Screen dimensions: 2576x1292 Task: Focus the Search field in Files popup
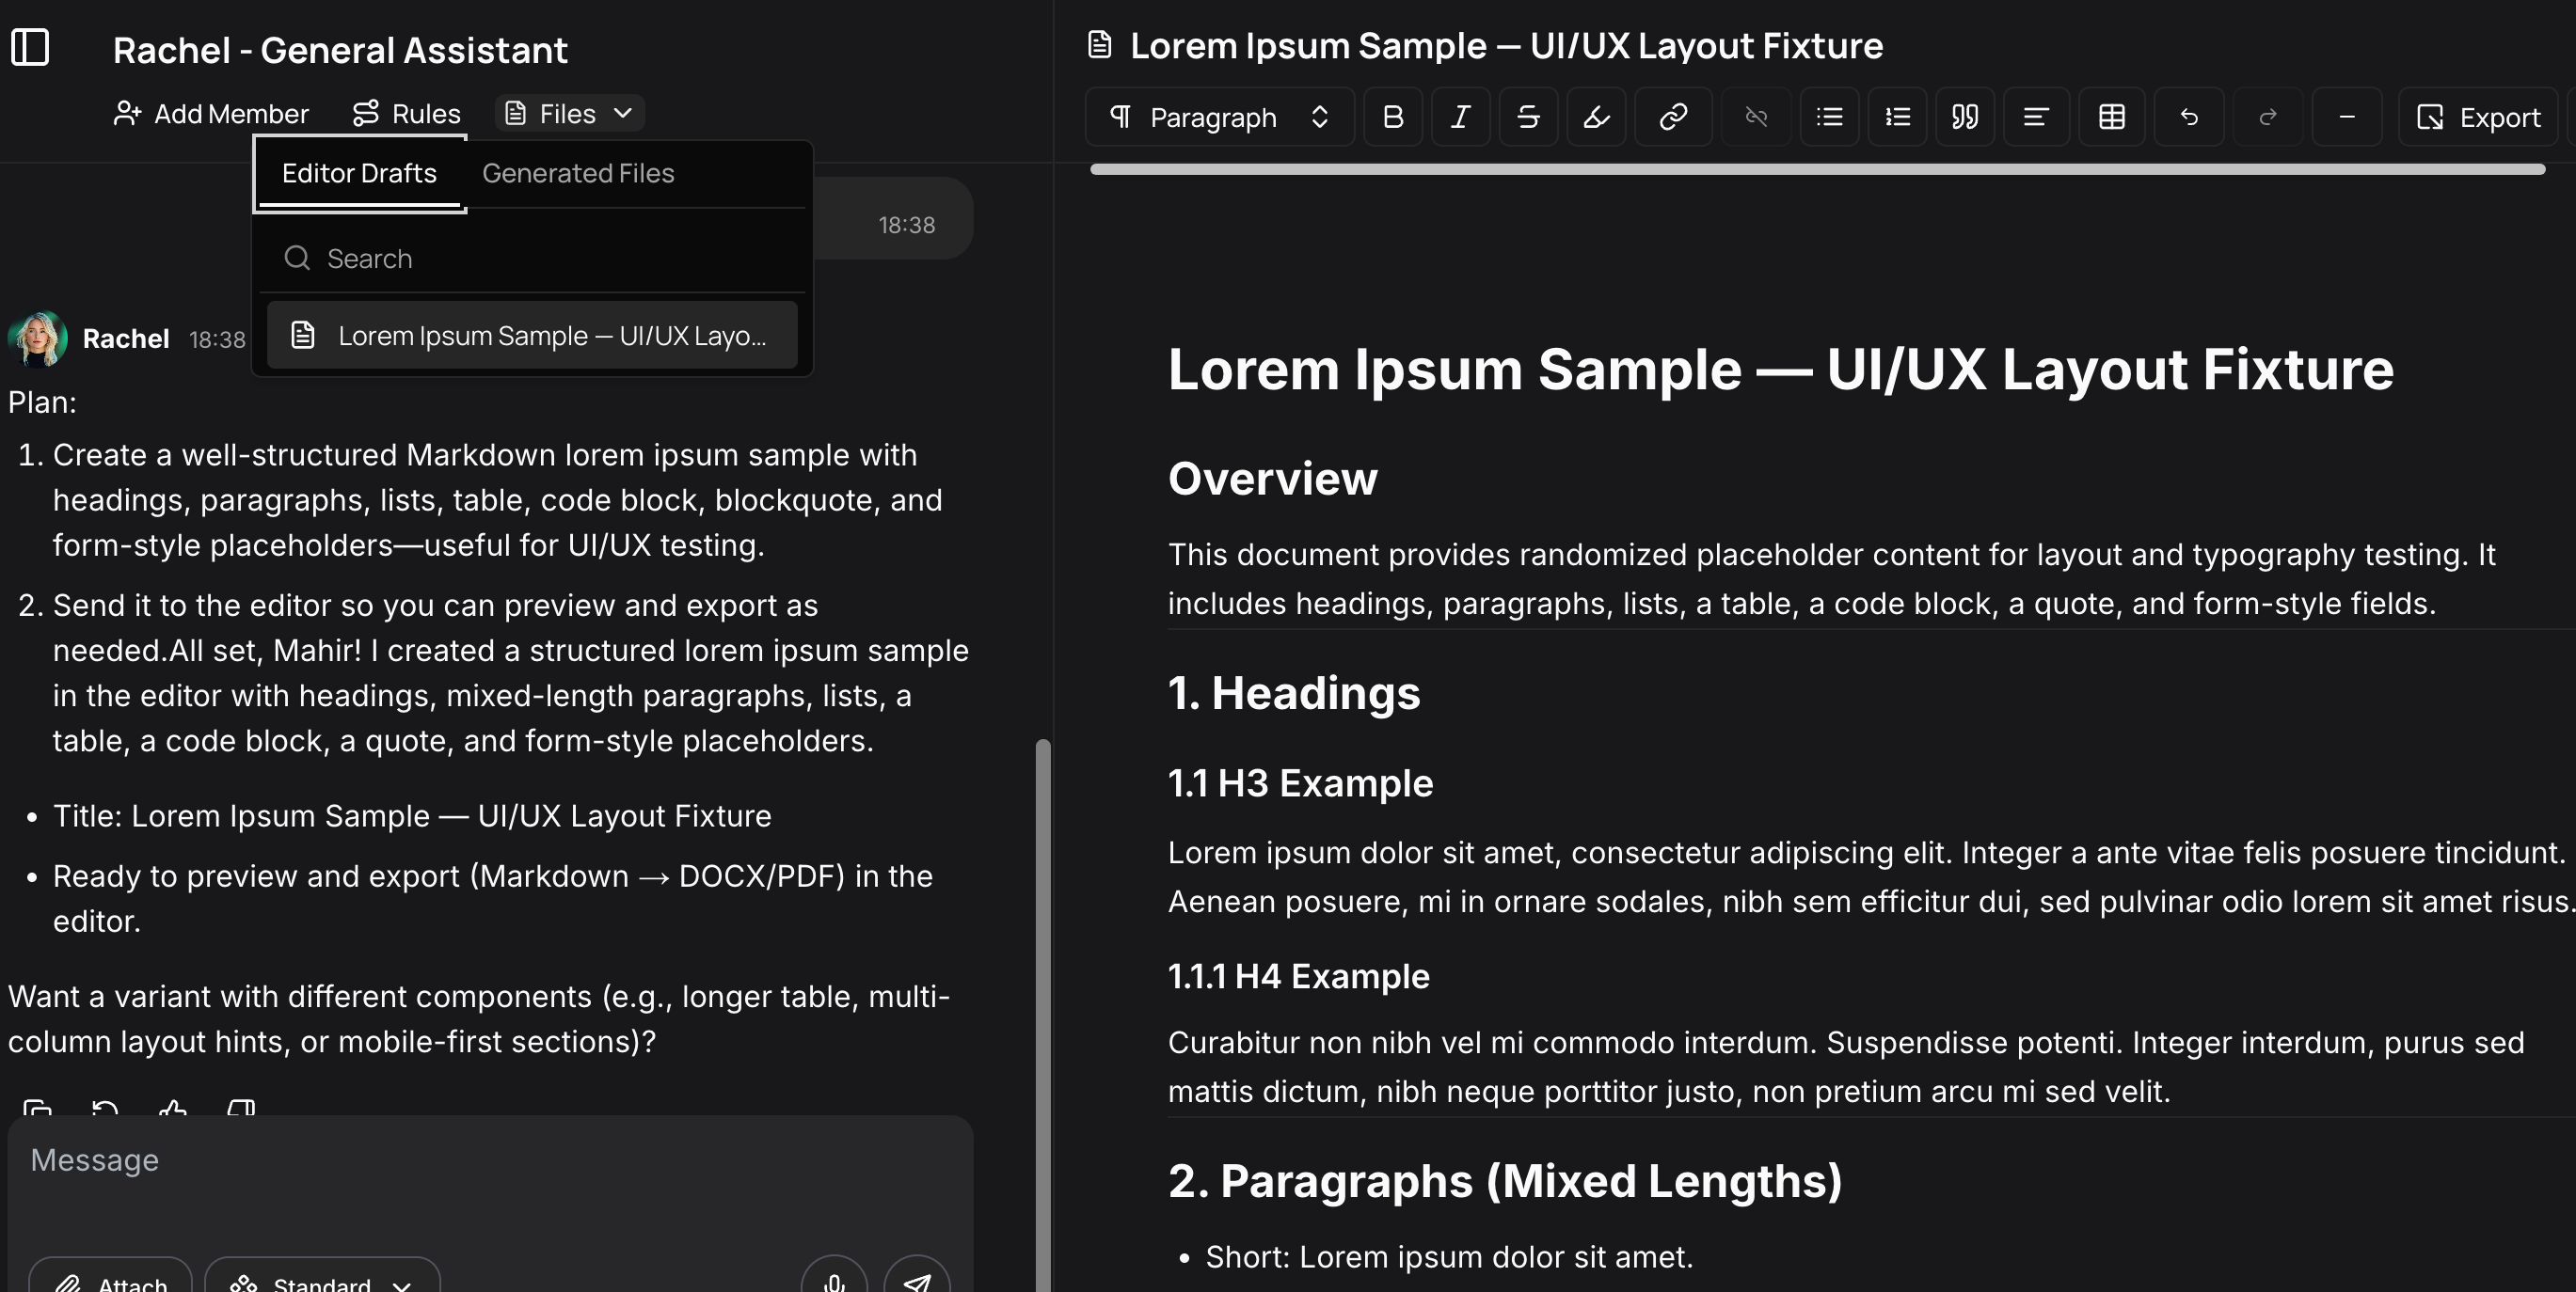[540, 259]
